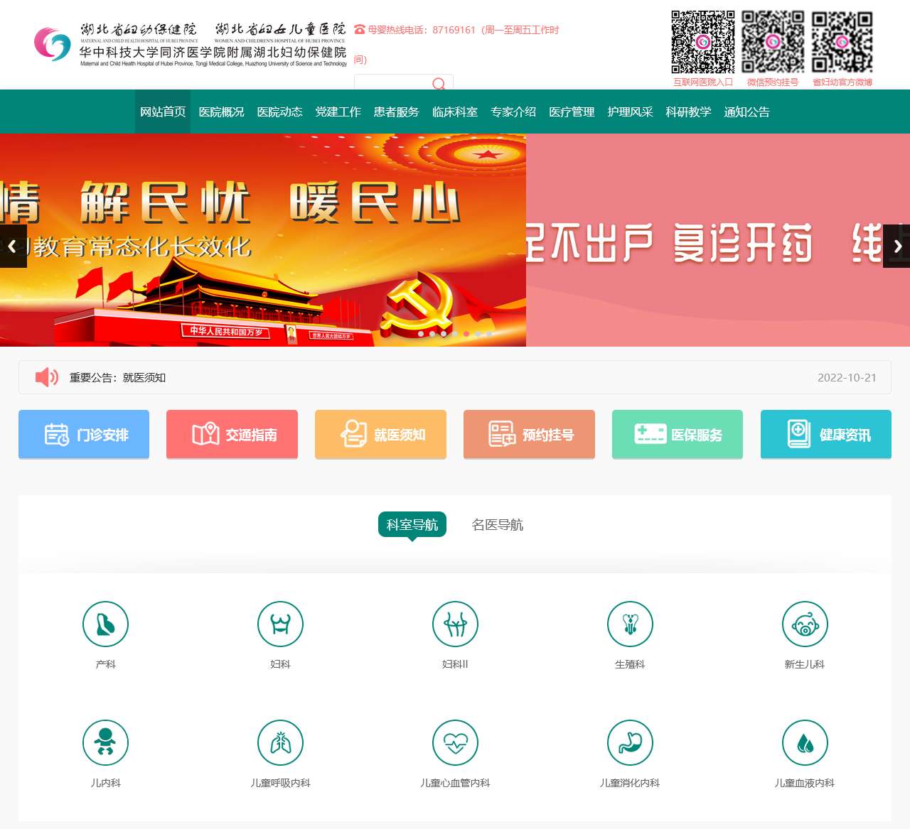
Task: Click the 新生儿科 baby icon
Action: 805,624
